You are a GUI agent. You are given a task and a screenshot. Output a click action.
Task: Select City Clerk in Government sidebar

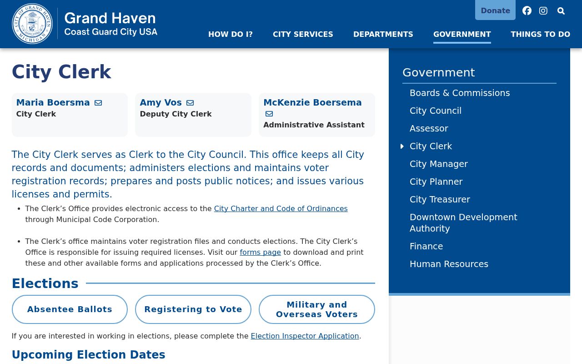pos(431,146)
